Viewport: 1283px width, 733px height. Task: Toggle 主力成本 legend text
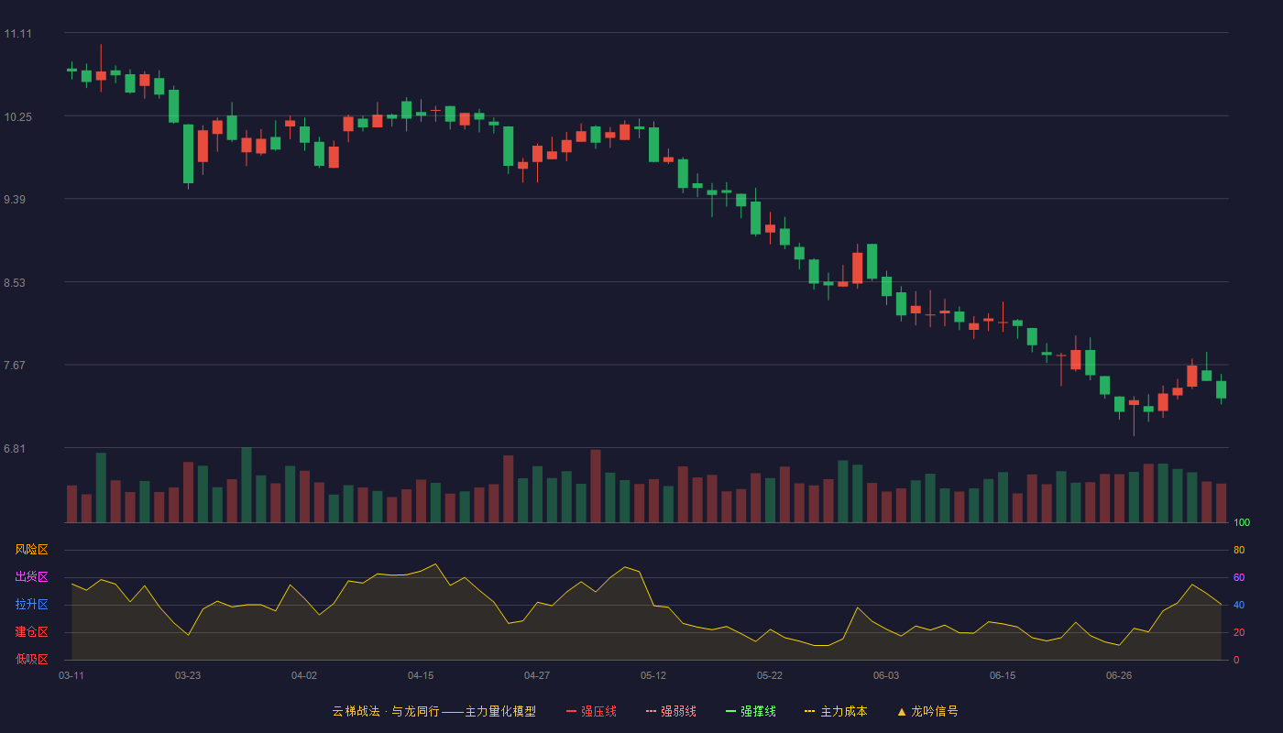[x=843, y=711]
